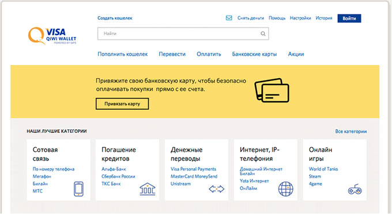Select the Yota Интернет link
This screenshot has height=214, width=392.
(254, 181)
